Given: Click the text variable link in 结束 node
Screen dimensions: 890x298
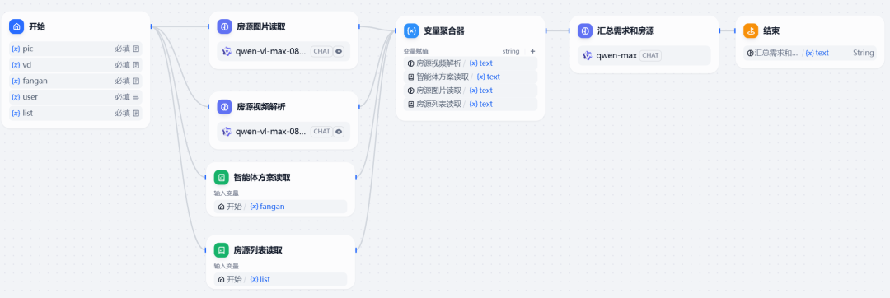Looking at the screenshot, I should pyautogui.click(x=817, y=54).
